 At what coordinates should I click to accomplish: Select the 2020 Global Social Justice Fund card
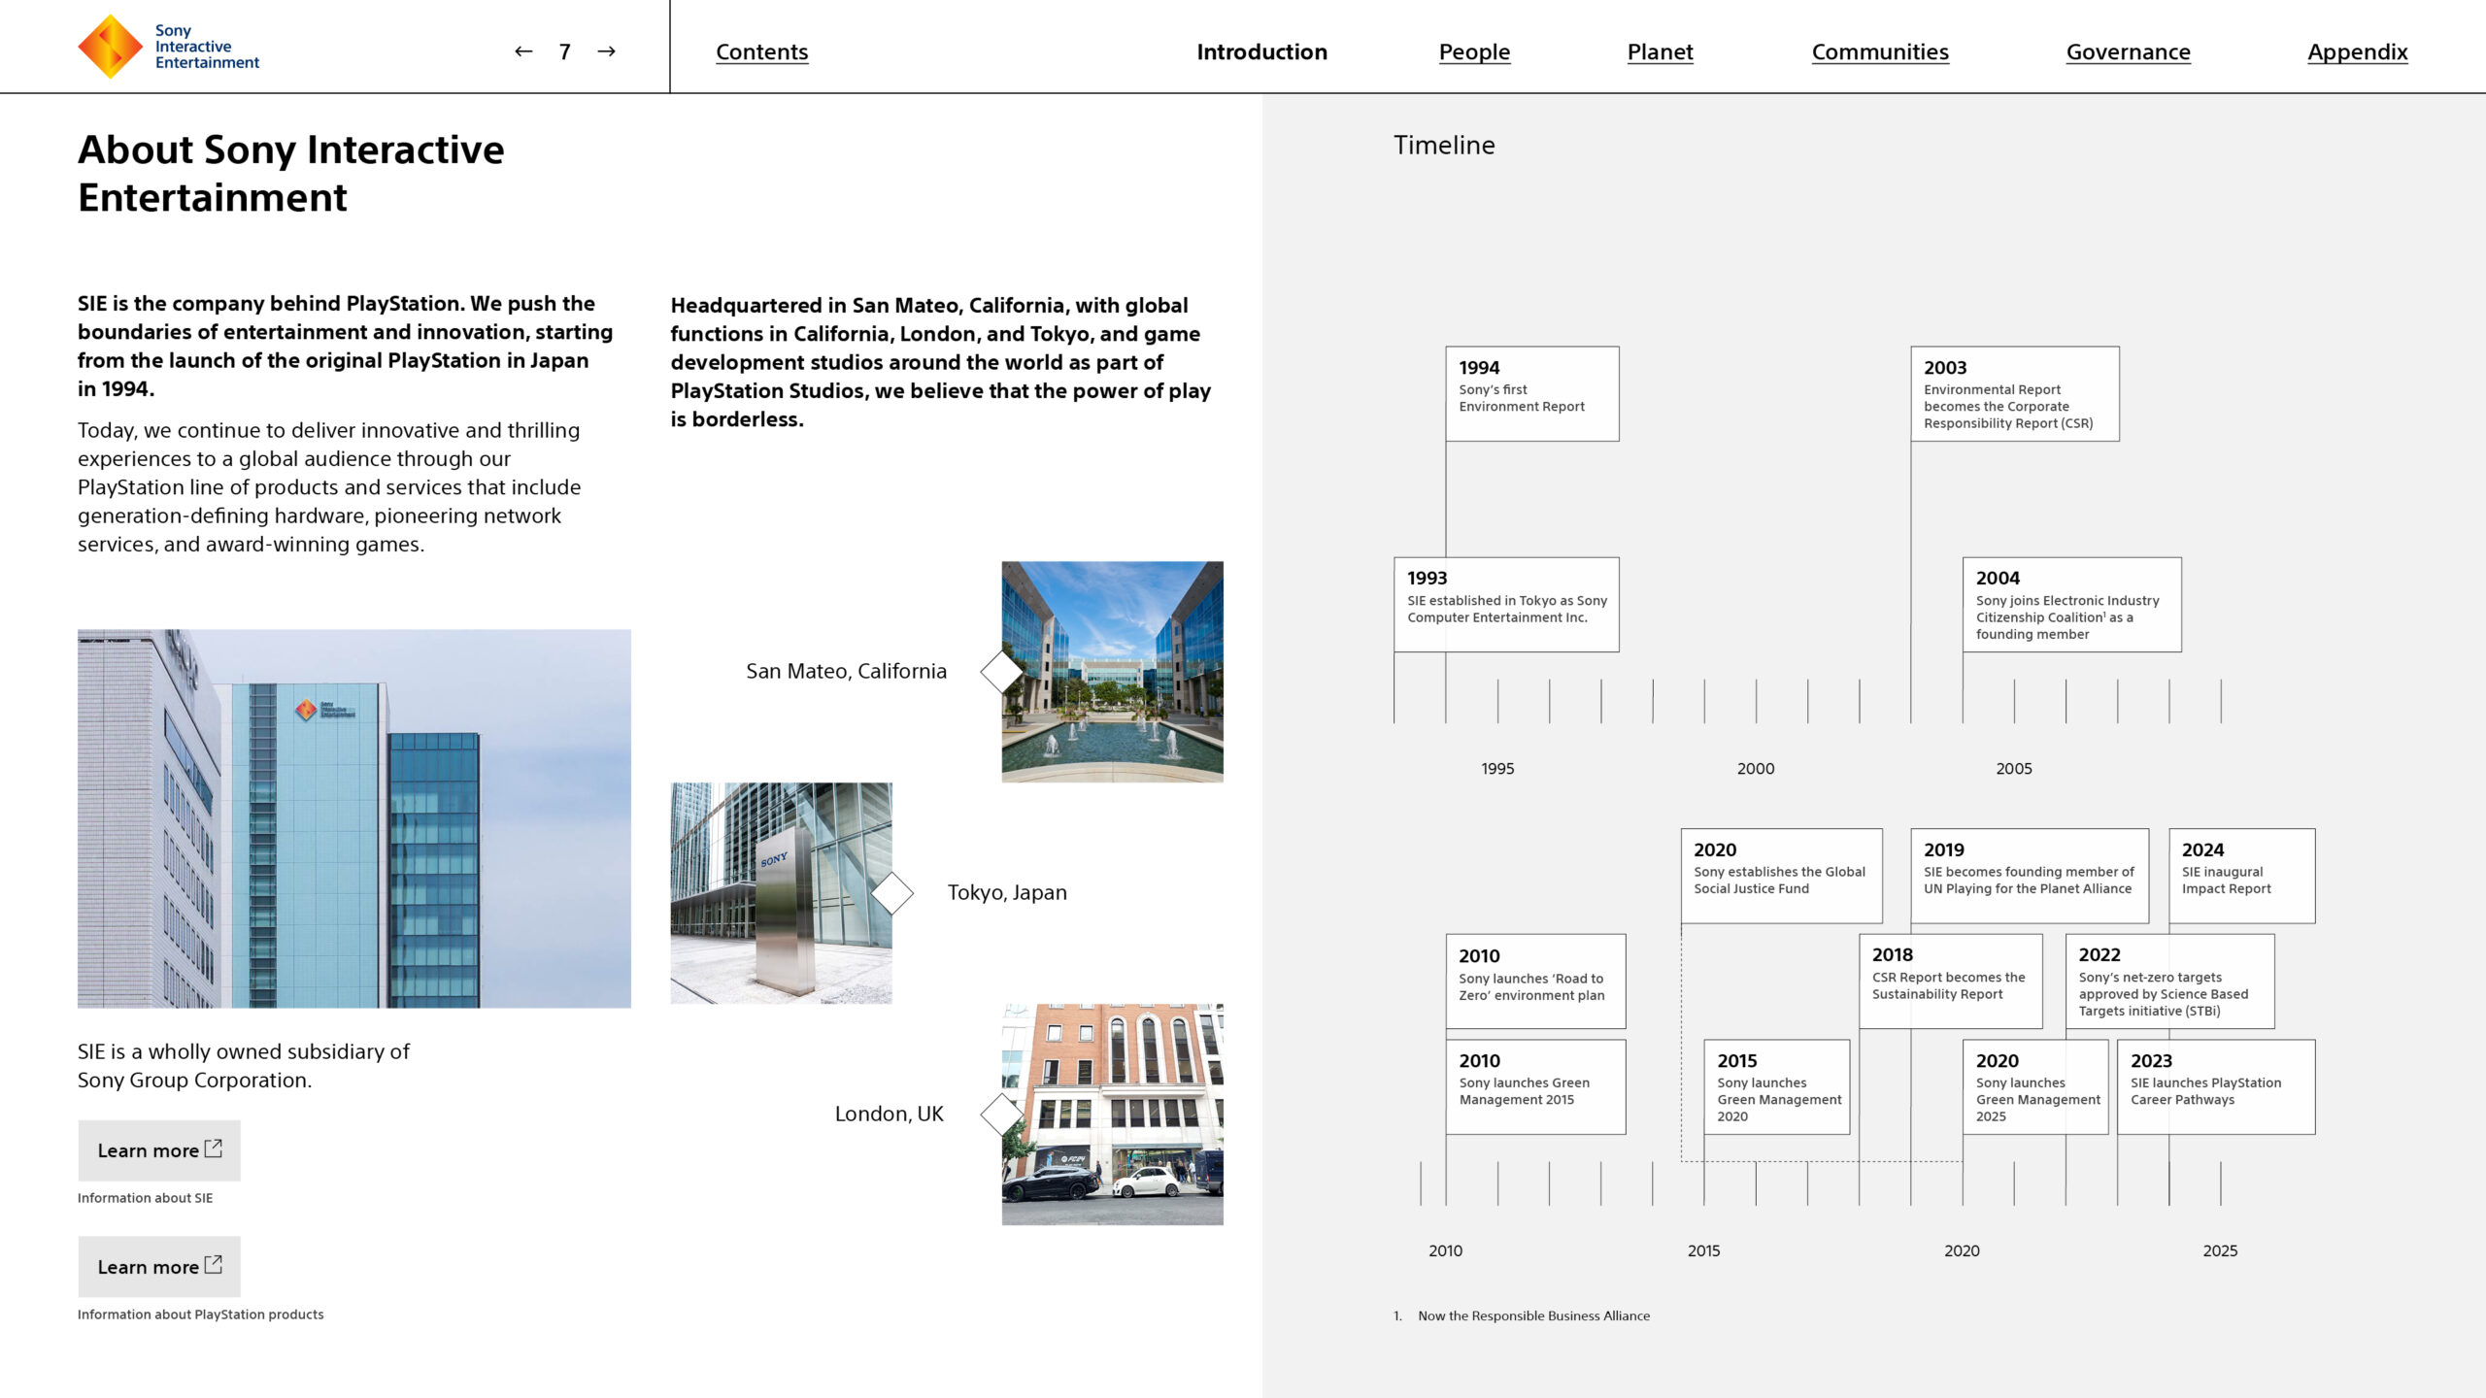1782,876
